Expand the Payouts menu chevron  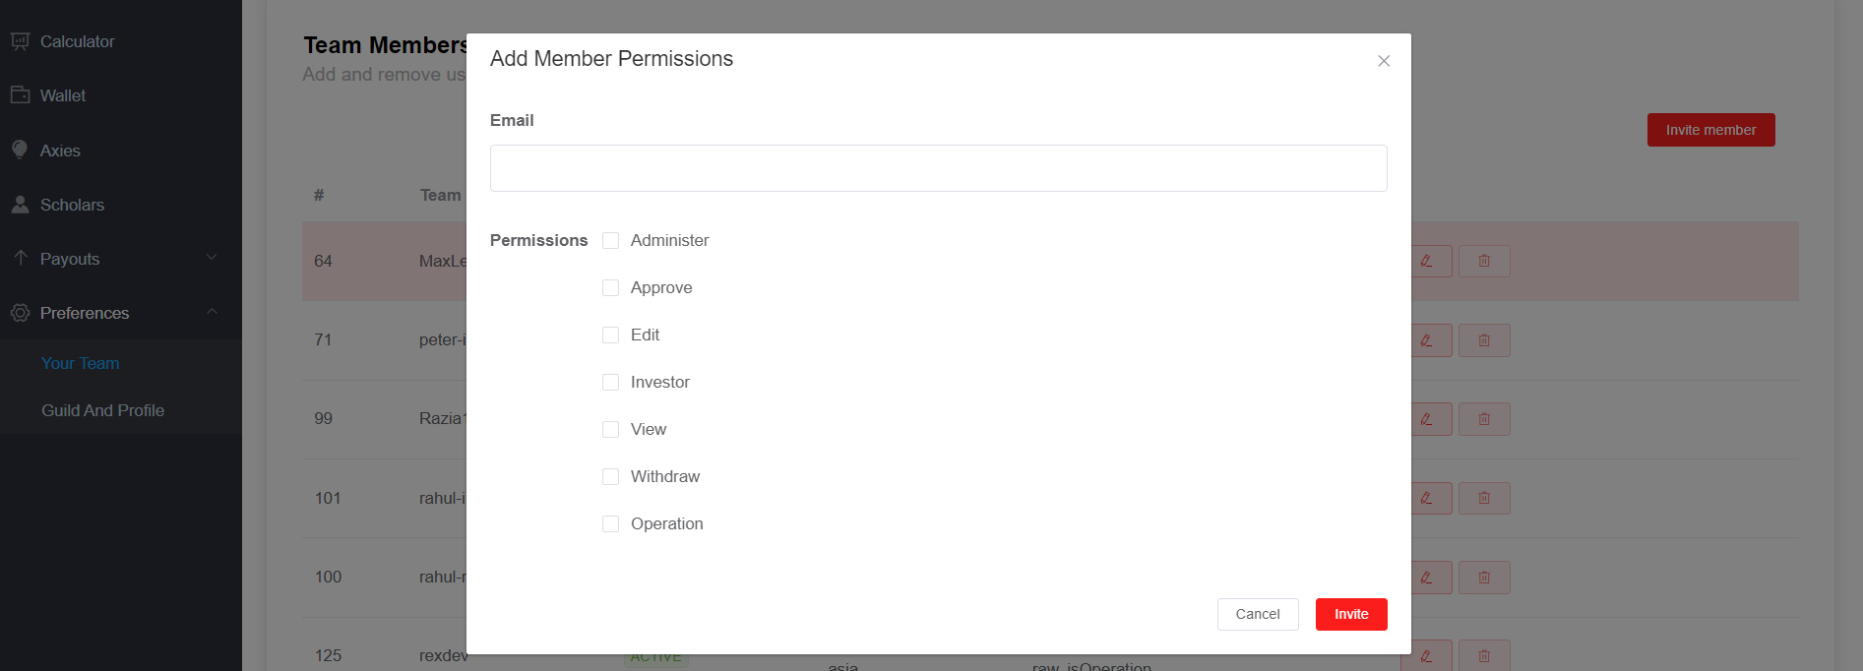pyautogui.click(x=212, y=258)
